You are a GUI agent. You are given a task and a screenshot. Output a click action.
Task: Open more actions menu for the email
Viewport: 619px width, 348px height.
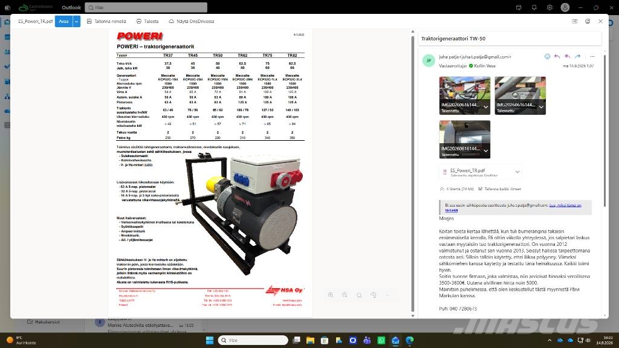click(592, 56)
